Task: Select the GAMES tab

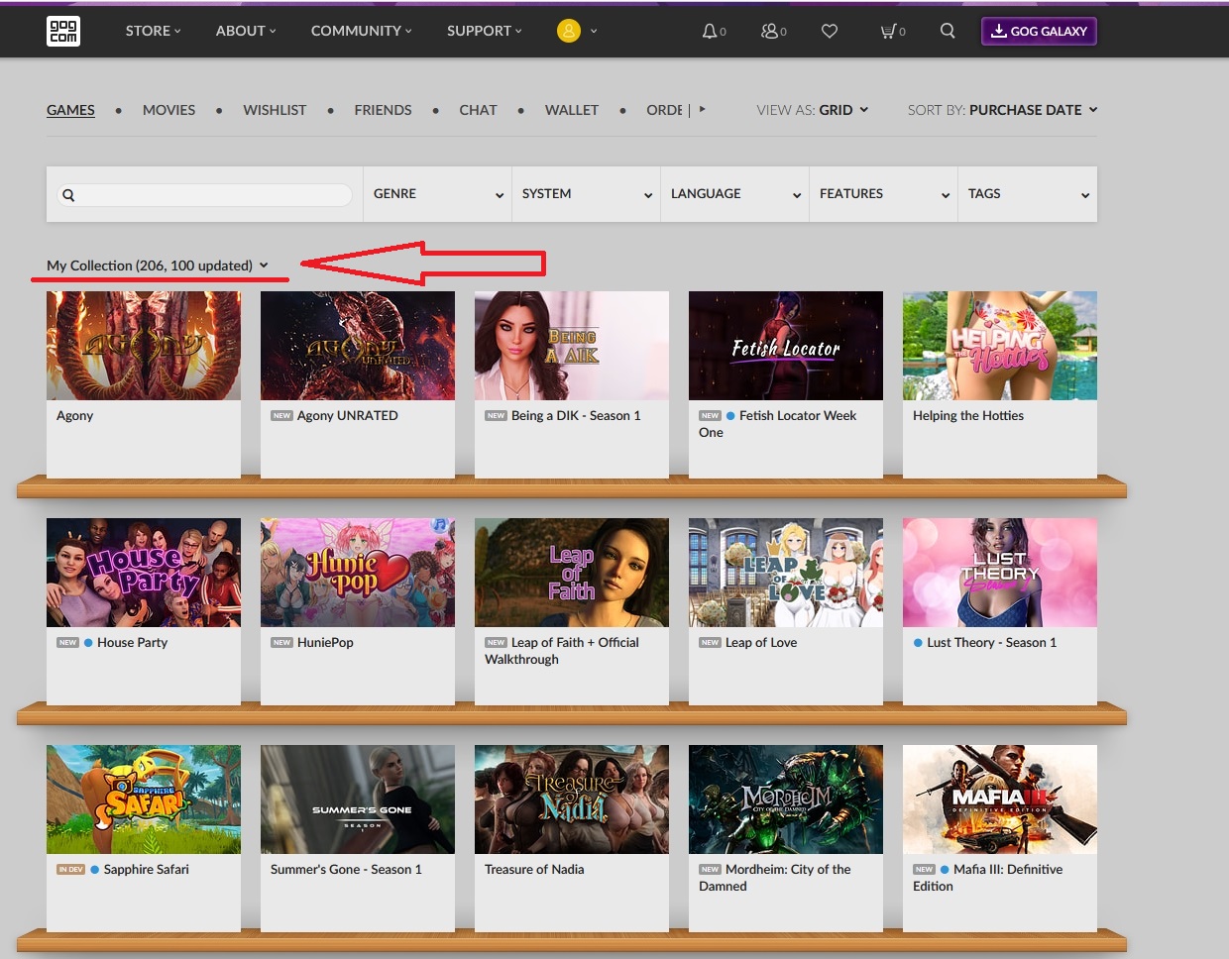Action: tap(70, 110)
